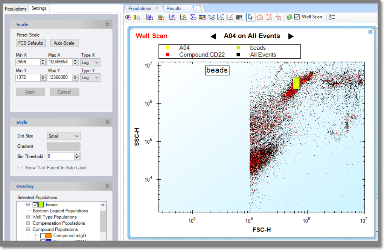Viewport: 384px width, 250px height.
Task: Add a histogram plot from toolbar
Action: click(x=149, y=17)
